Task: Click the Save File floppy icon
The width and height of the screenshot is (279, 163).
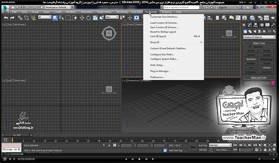Action: [x=23, y=7]
